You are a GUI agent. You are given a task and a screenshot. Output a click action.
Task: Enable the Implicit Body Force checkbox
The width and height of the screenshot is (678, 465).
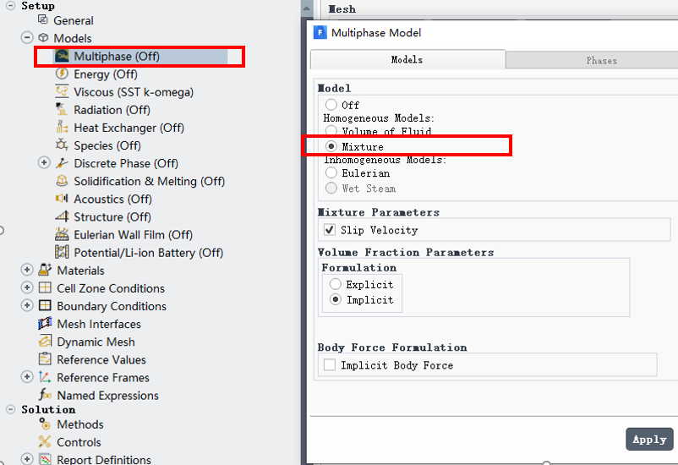coord(330,364)
